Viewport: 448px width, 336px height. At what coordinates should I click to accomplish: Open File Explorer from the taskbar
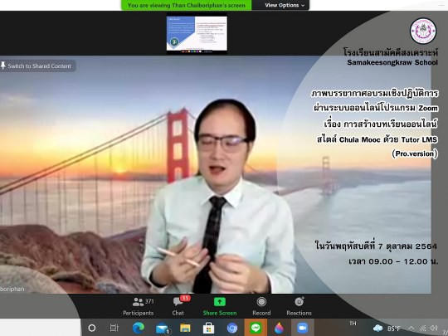[185, 328]
